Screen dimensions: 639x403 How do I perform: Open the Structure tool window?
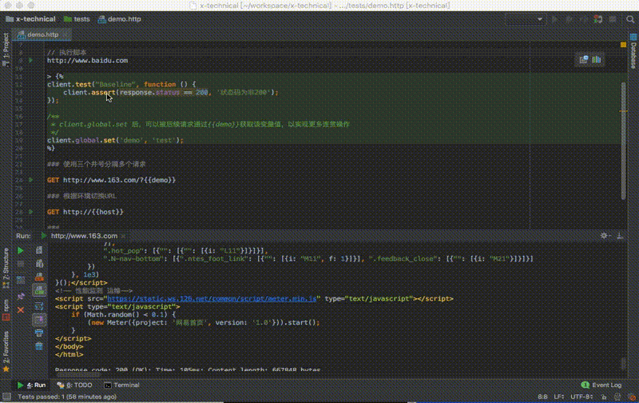coord(6,268)
